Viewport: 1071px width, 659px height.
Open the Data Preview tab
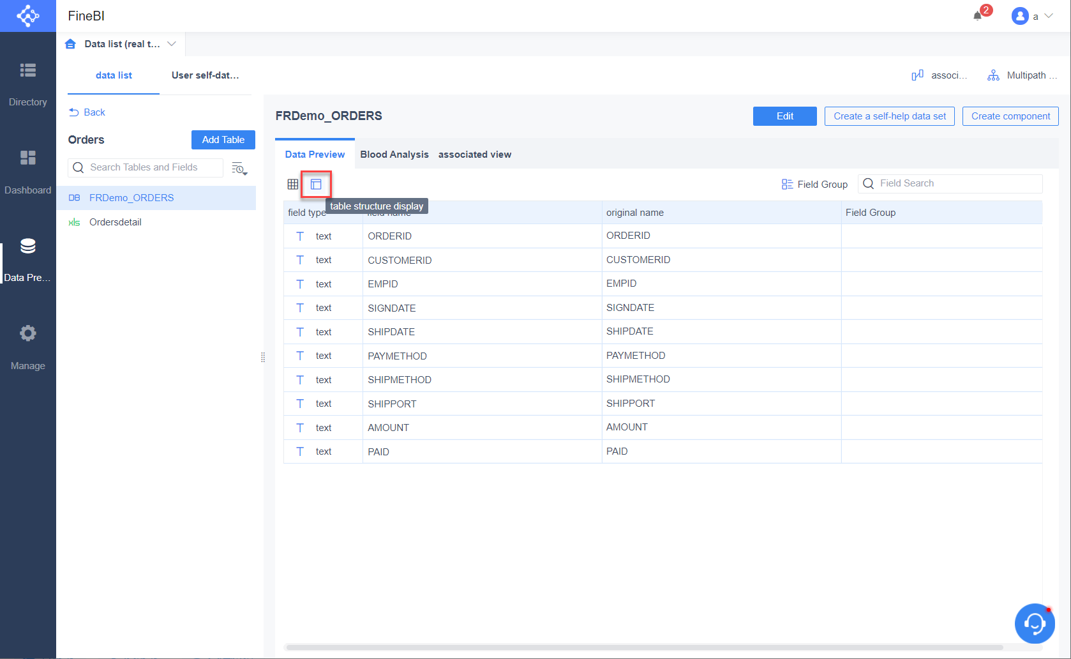(315, 155)
